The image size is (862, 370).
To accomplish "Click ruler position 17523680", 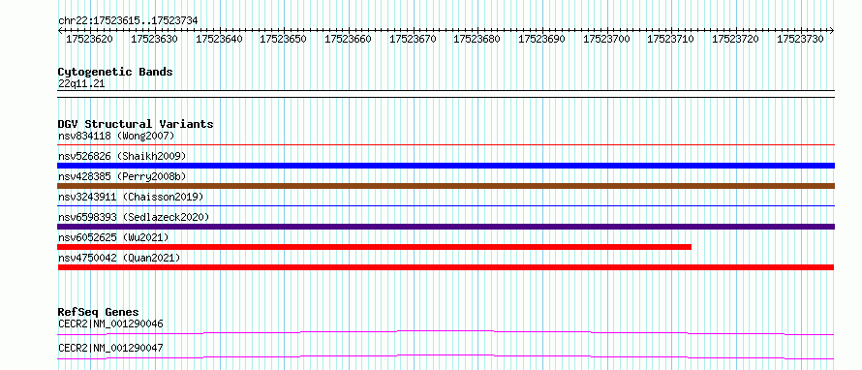I will 477,39.
